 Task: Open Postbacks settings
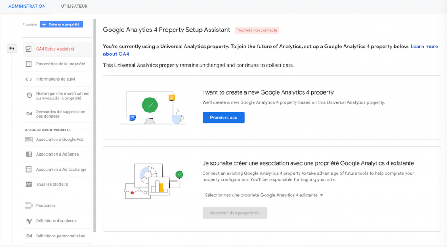(57, 206)
